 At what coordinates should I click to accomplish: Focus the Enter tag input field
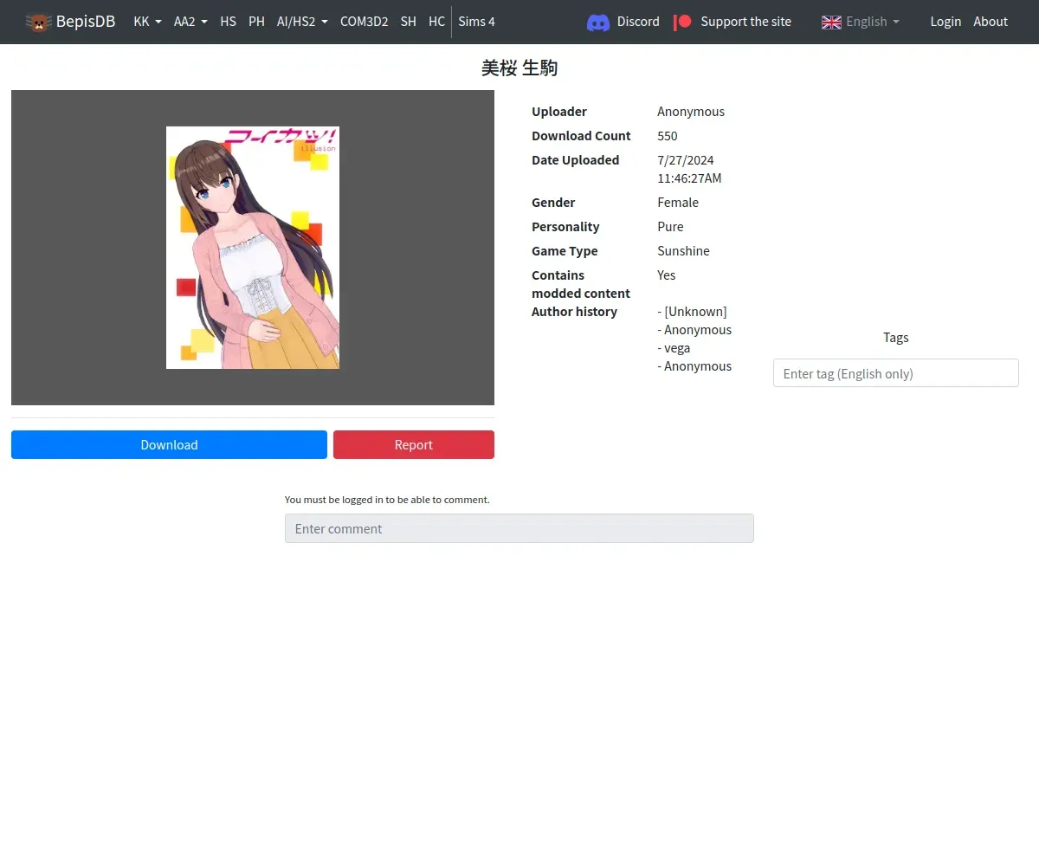click(895, 373)
